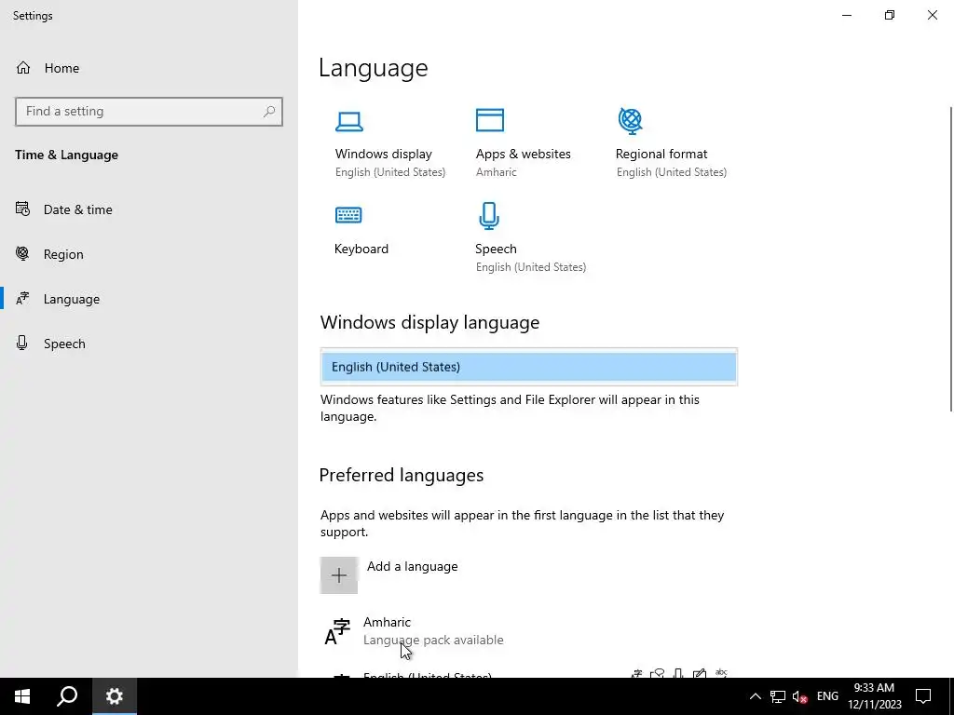Click the taskbar clock showing 9:33 AM
Screen dimensions: 954x715
[874, 688]
